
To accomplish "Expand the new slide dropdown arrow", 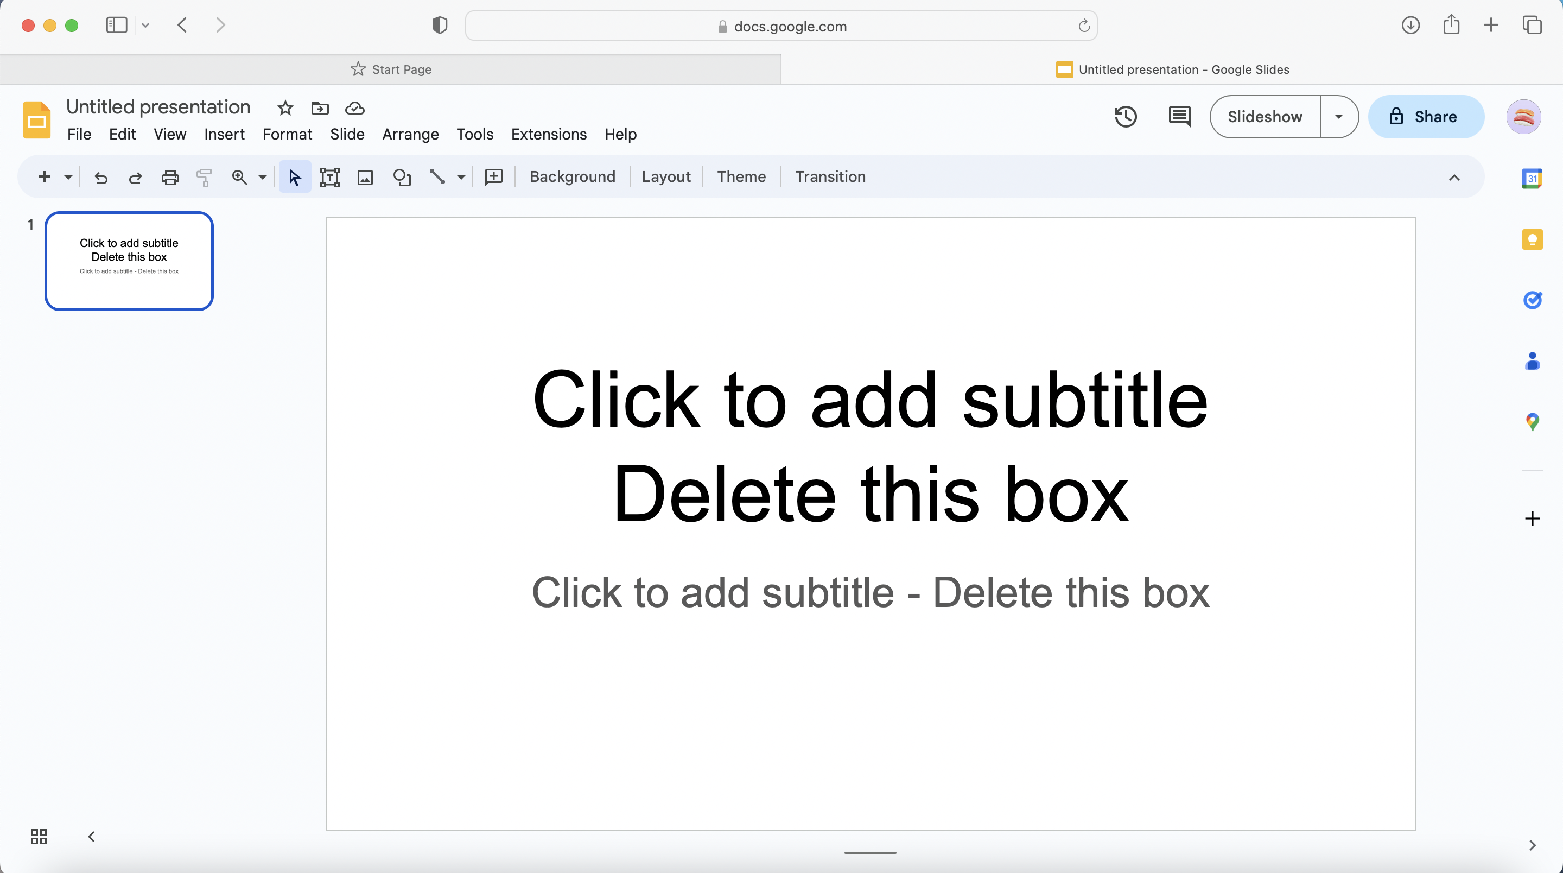I will (x=67, y=177).
